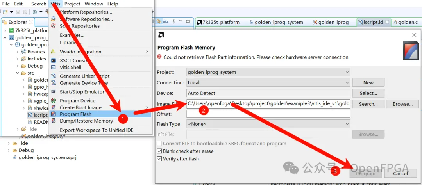Select Generate Device Tree entry
This screenshot has width=422, height=185.
84,83
